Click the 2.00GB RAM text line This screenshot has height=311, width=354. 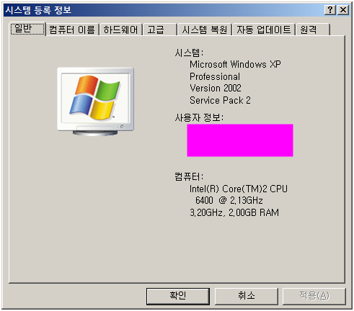pos(254,212)
